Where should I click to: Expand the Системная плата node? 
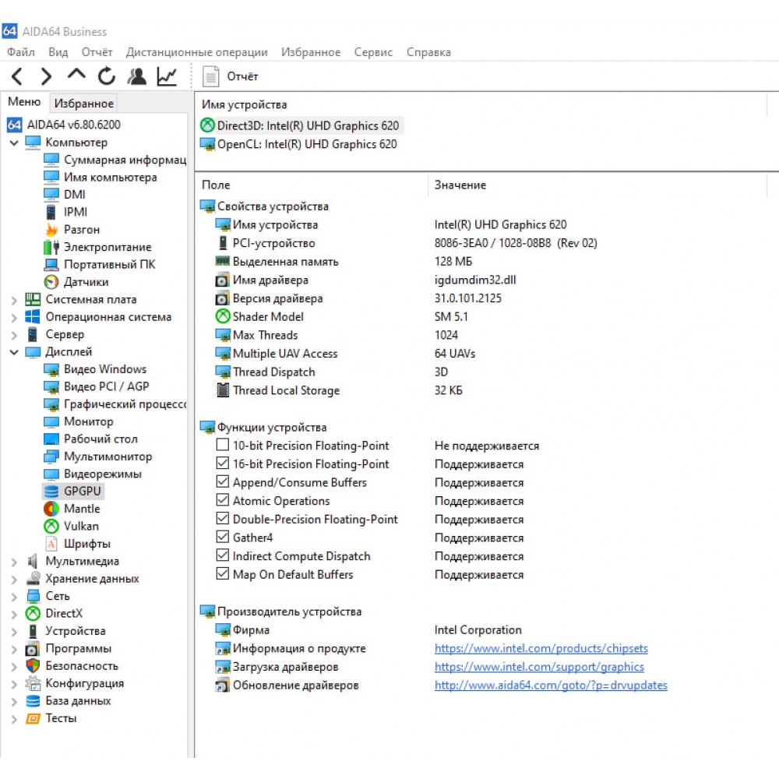[x=14, y=300]
